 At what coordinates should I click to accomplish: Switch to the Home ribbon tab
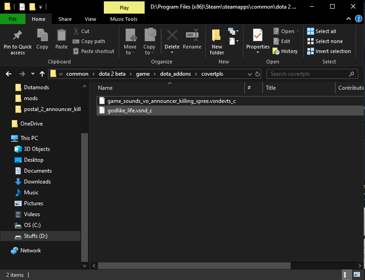point(39,19)
